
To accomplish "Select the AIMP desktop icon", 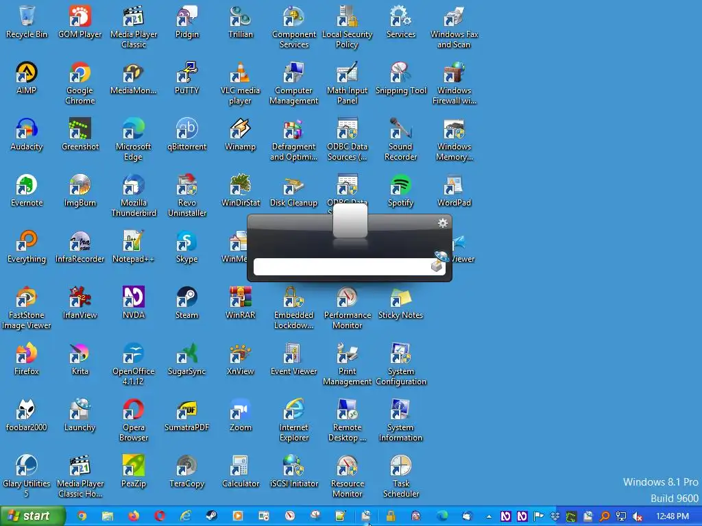I will click(27, 78).
